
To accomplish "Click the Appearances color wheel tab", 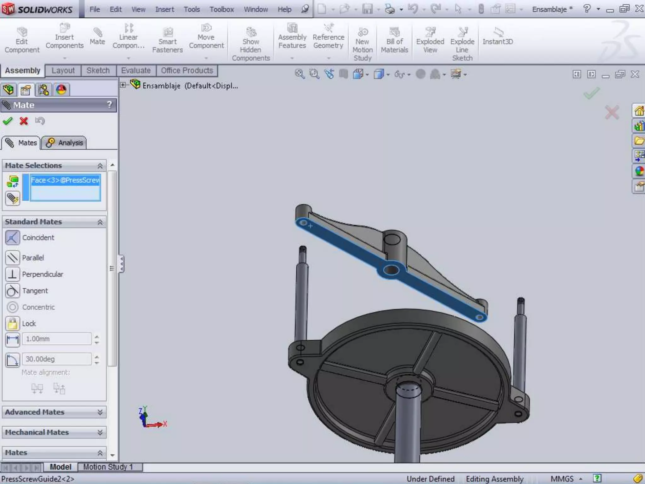I will pyautogui.click(x=61, y=90).
